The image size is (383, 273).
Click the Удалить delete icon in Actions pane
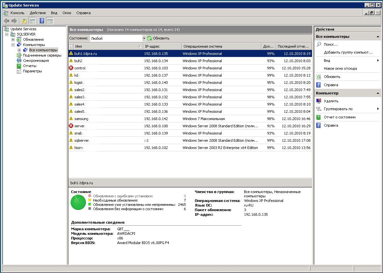319,101
